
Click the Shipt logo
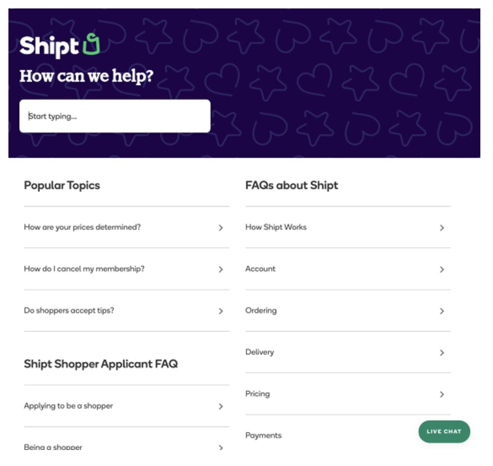[x=59, y=46]
